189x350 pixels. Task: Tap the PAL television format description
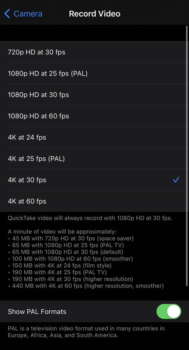86,332
